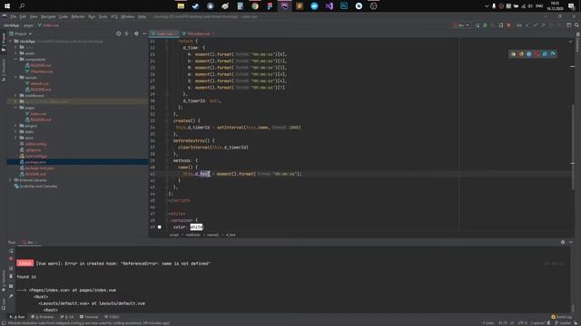Open the Navigate menu
The width and height of the screenshot is (581, 326).
(48, 16)
